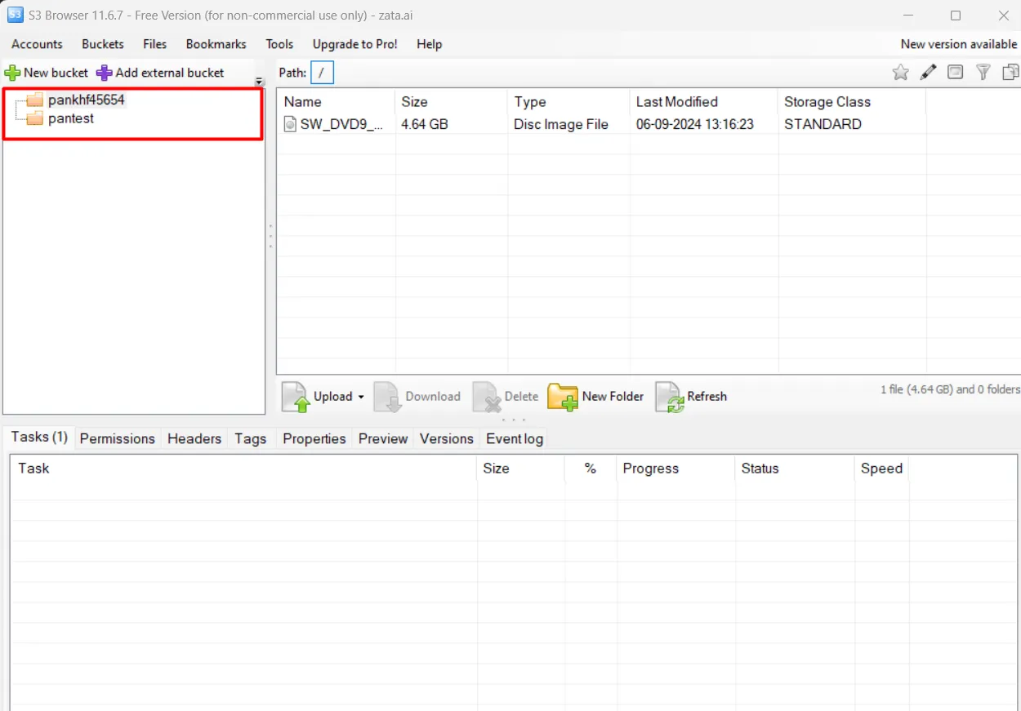Minimize the S3 Browser window

coord(907,16)
